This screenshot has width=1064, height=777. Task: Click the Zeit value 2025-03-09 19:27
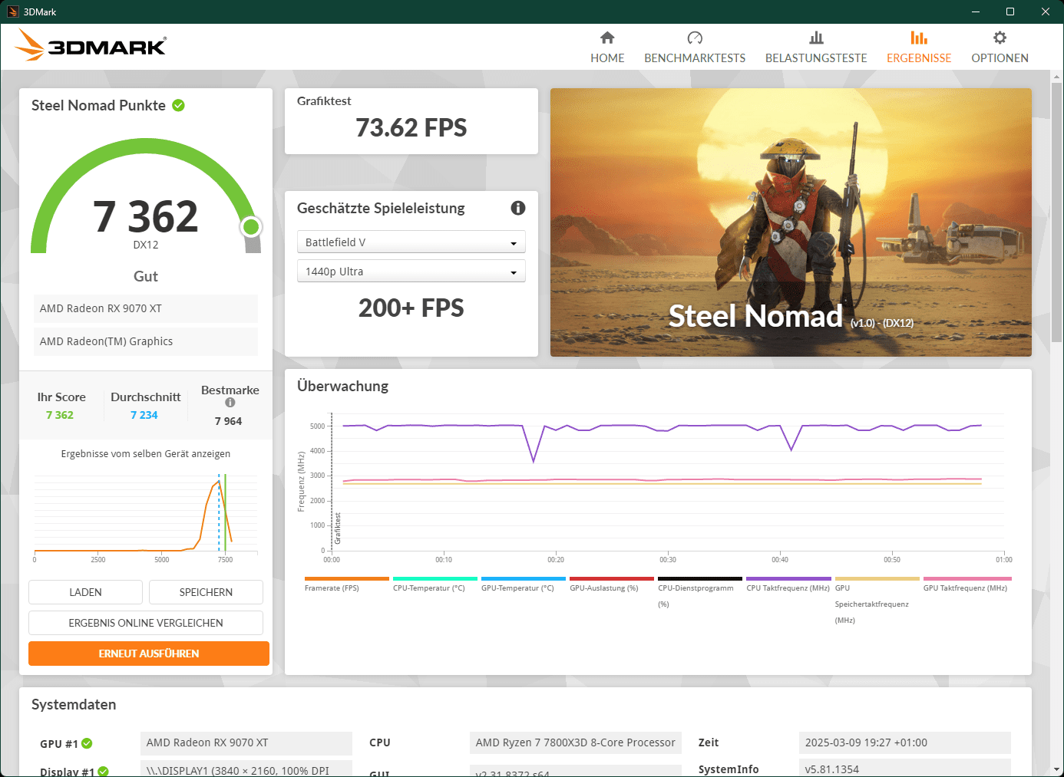pyautogui.click(x=904, y=742)
